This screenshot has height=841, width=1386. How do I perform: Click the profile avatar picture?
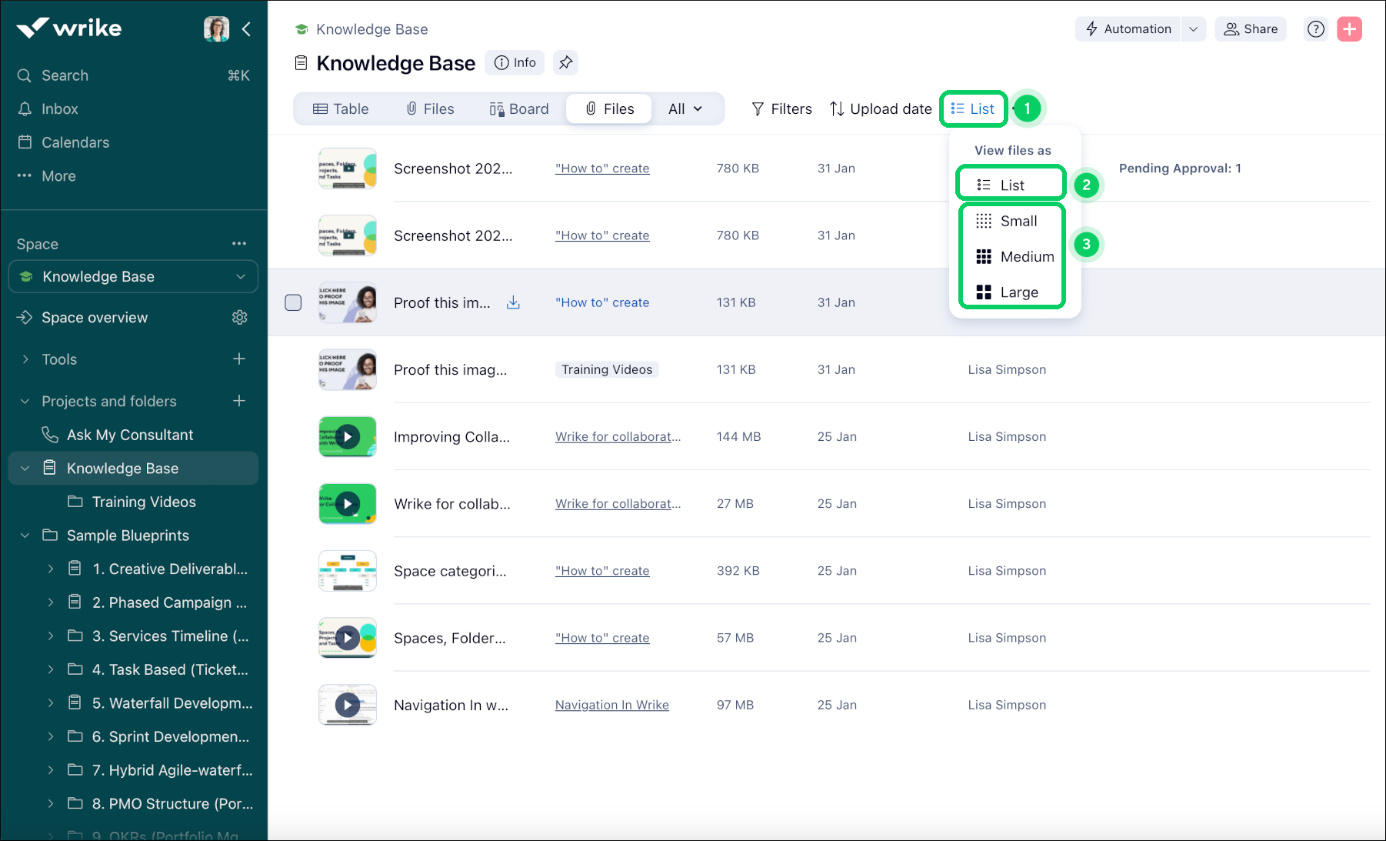tap(216, 28)
